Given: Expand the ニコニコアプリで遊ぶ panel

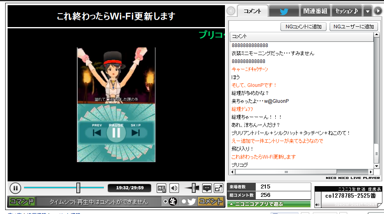Looking at the screenshot, I should [x=269, y=204].
